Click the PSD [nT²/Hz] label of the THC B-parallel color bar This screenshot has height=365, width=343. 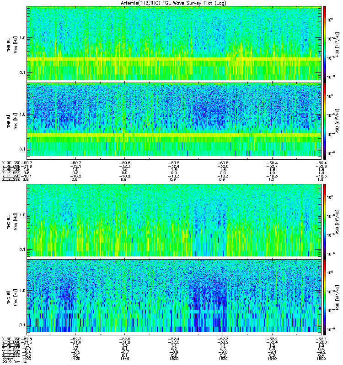click(337, 297)
